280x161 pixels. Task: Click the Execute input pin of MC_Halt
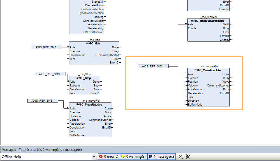[x=75, y=51]
